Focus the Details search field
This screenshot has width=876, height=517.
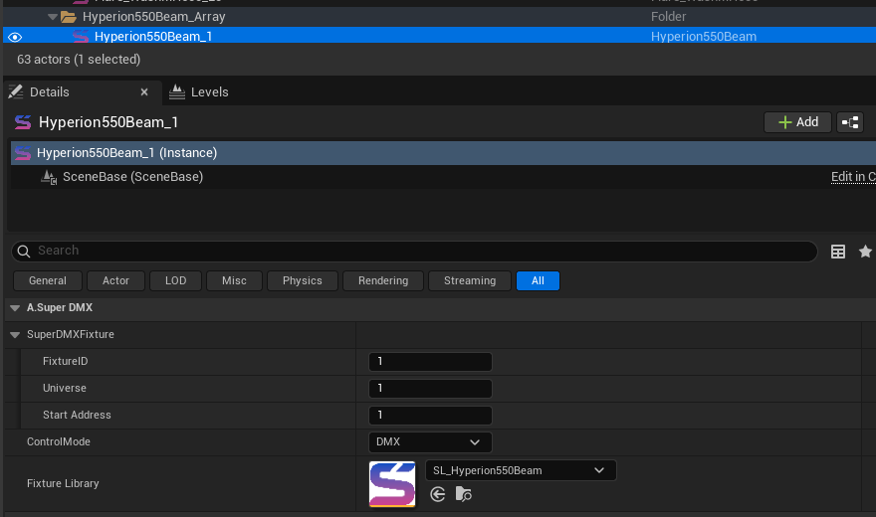pos(414,251)
